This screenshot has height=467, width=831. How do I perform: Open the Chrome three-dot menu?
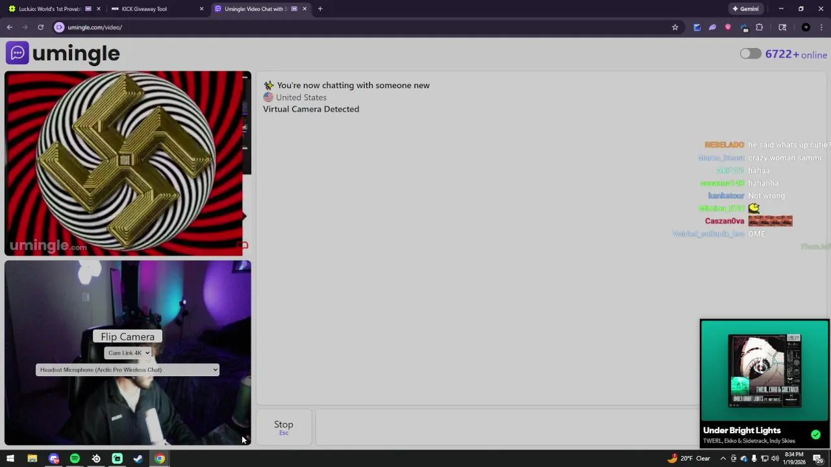click(822, 27)
